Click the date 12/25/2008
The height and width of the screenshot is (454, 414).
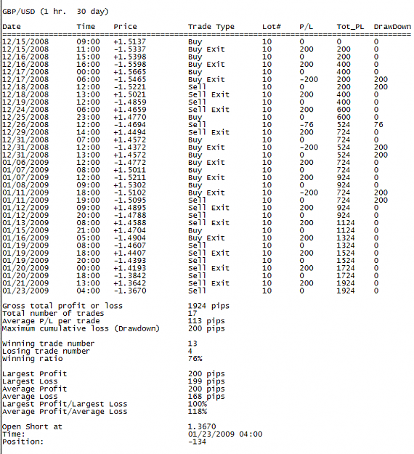pyautogui.click(x=25, y=117)
